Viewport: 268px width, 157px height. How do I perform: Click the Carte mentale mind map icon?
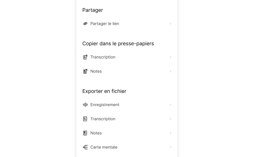pyautogui.click(x=85, y=147)
